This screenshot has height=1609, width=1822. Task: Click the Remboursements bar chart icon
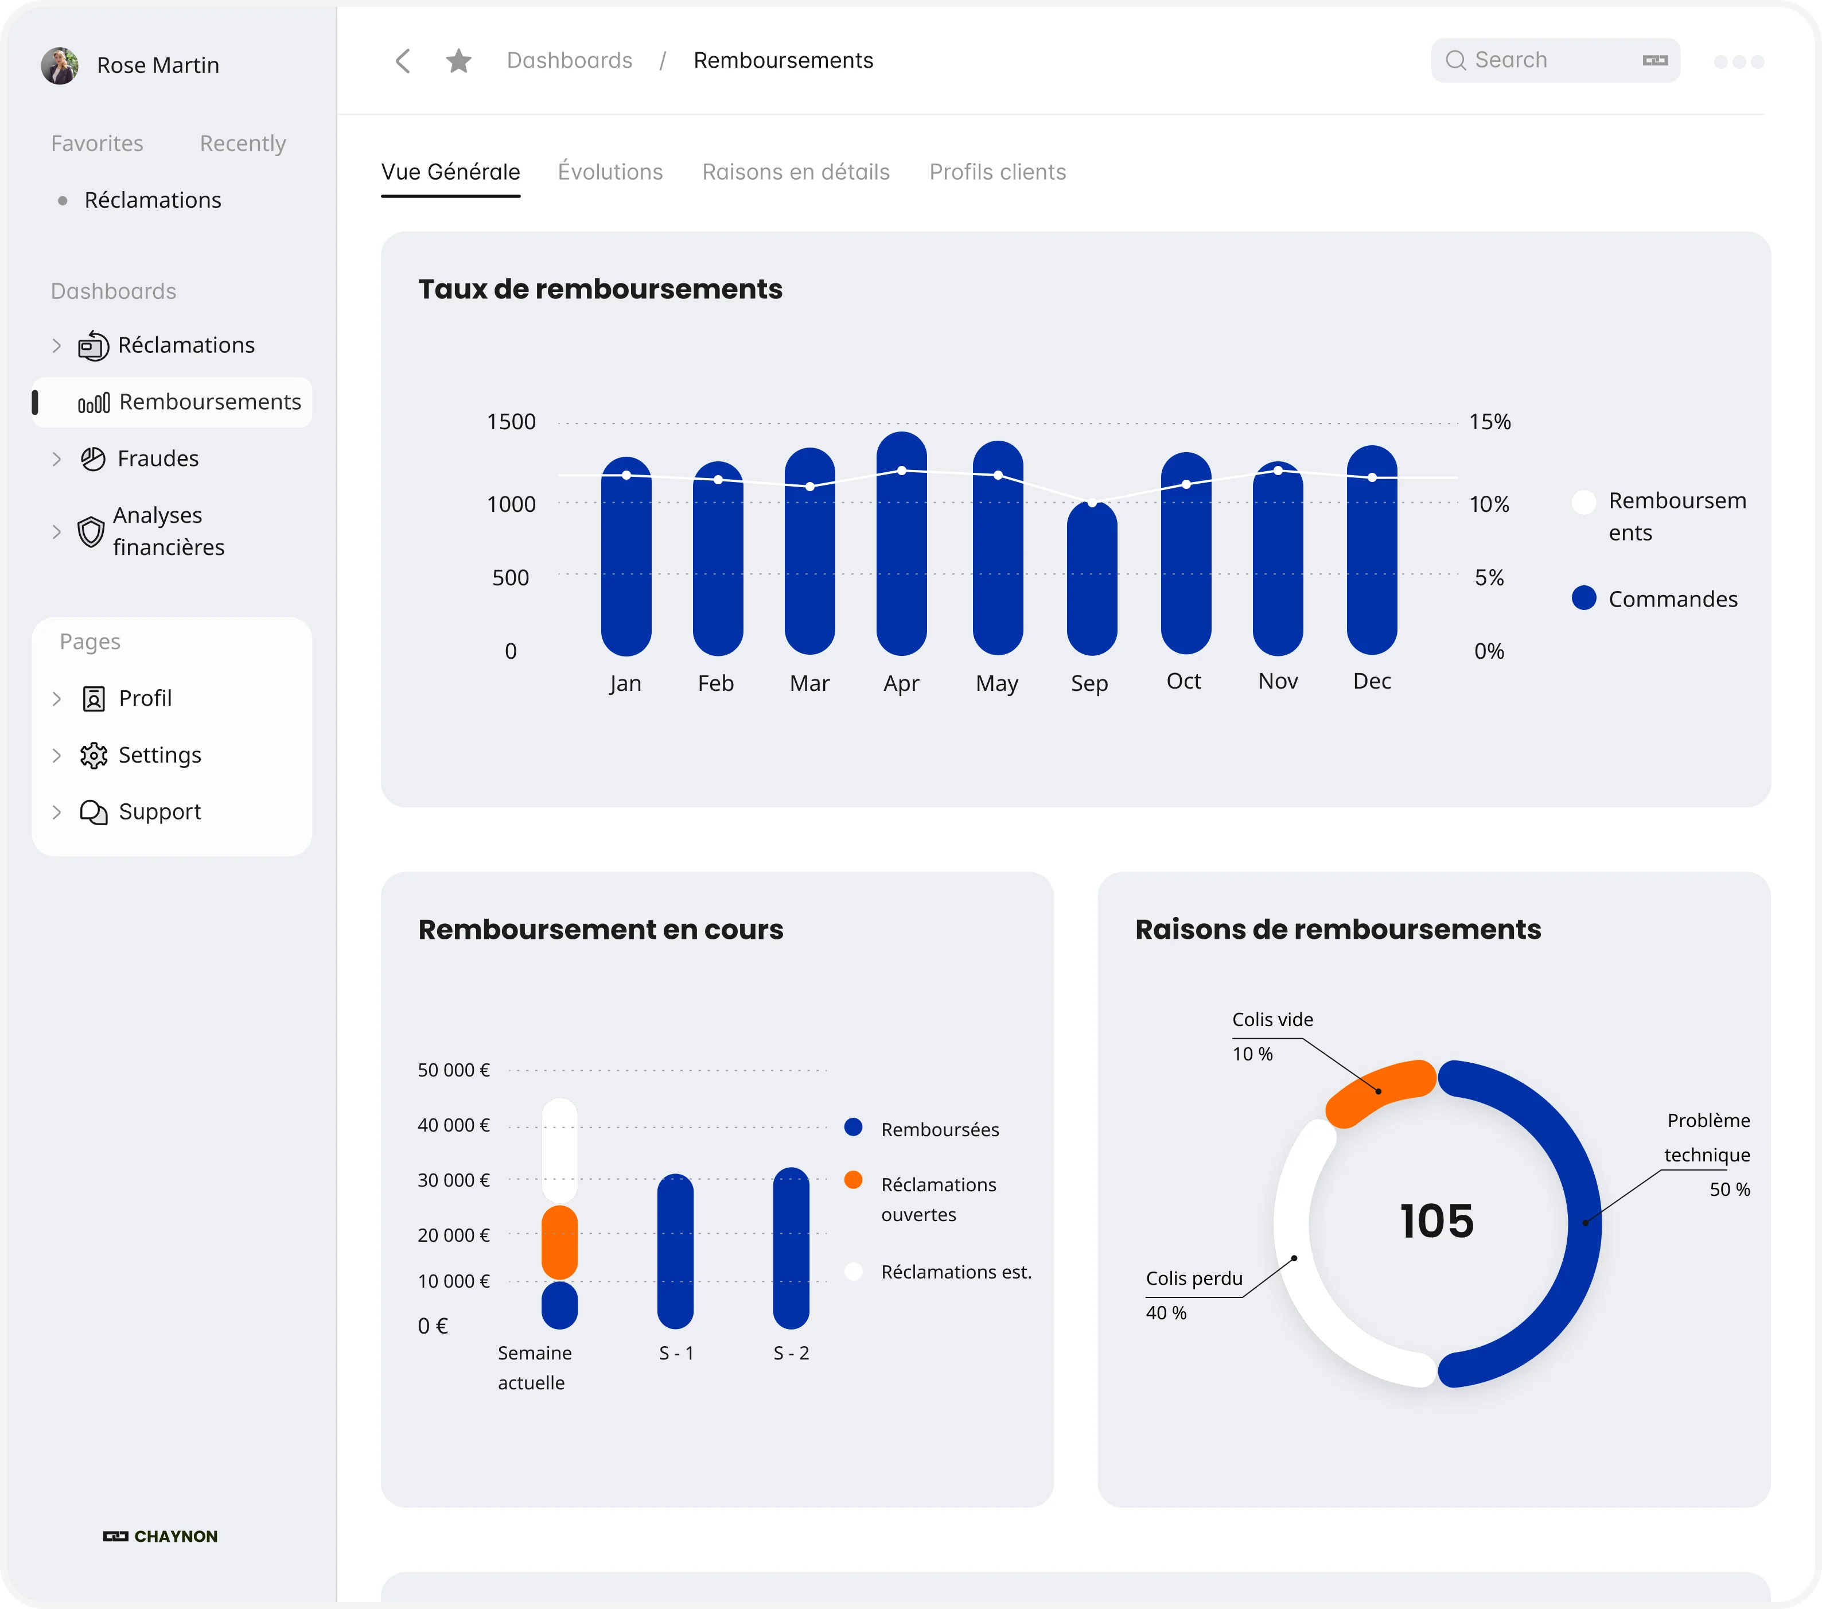click(x=94, y=403)
